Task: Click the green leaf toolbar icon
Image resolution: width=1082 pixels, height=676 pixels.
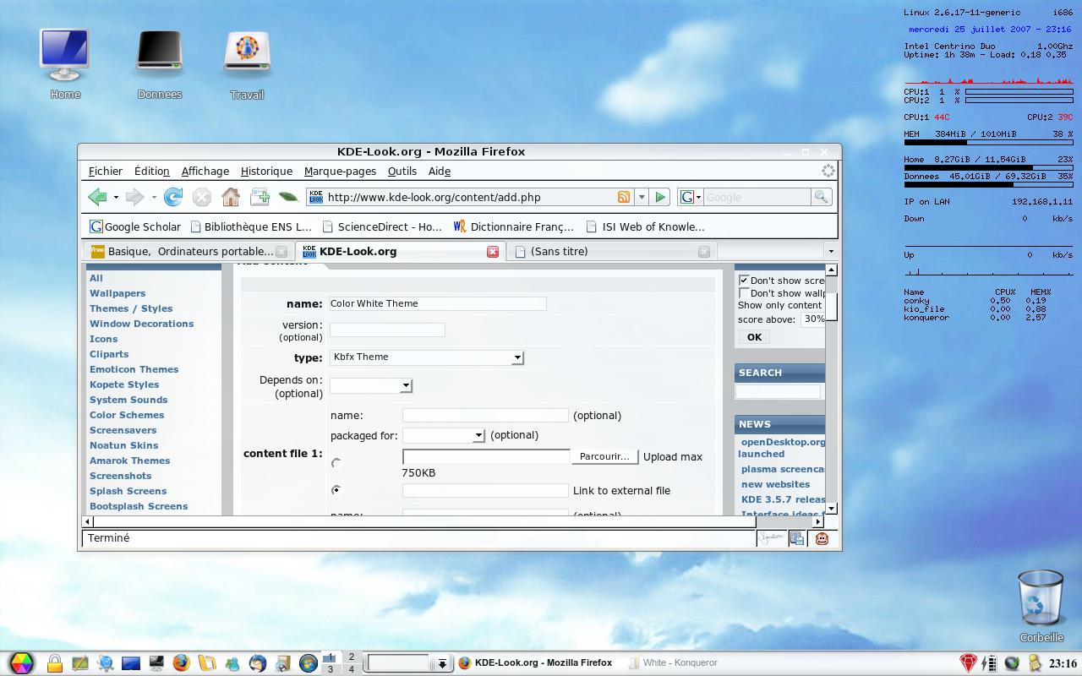Action: (288, 197)
